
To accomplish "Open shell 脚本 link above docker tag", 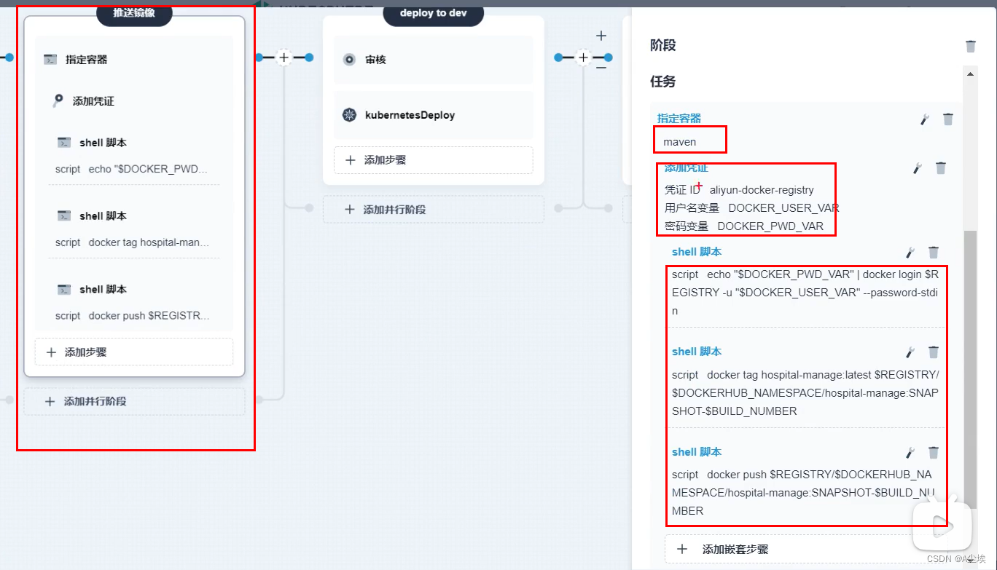I will pos(697,352).
